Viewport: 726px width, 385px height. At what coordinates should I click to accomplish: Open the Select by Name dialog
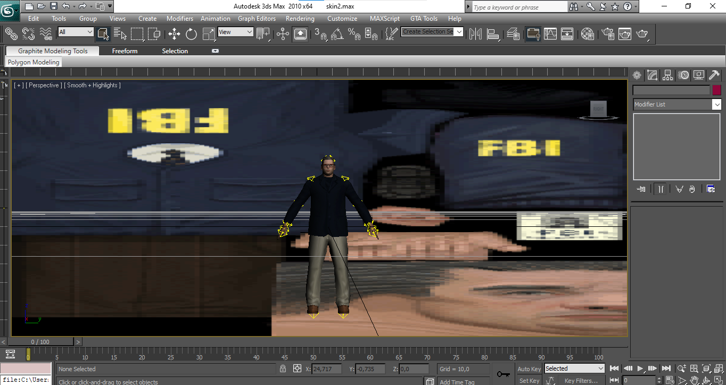(120, 34)
